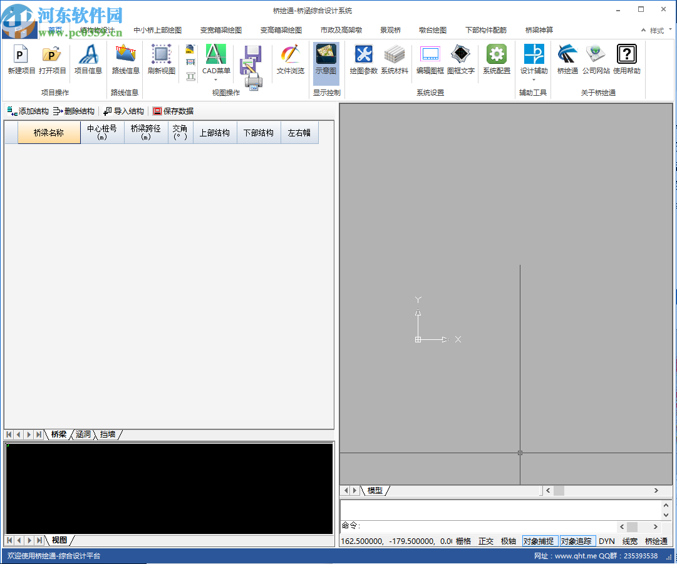Toggle 对象追踪 object tracking
This screenshot has width=677, height=564.
click(576, 541)
